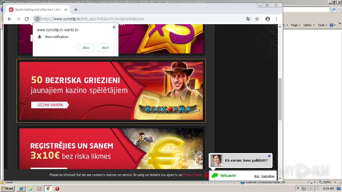
Task: Go back with Chrome's back arrow
Action: (x=10, y=19)
